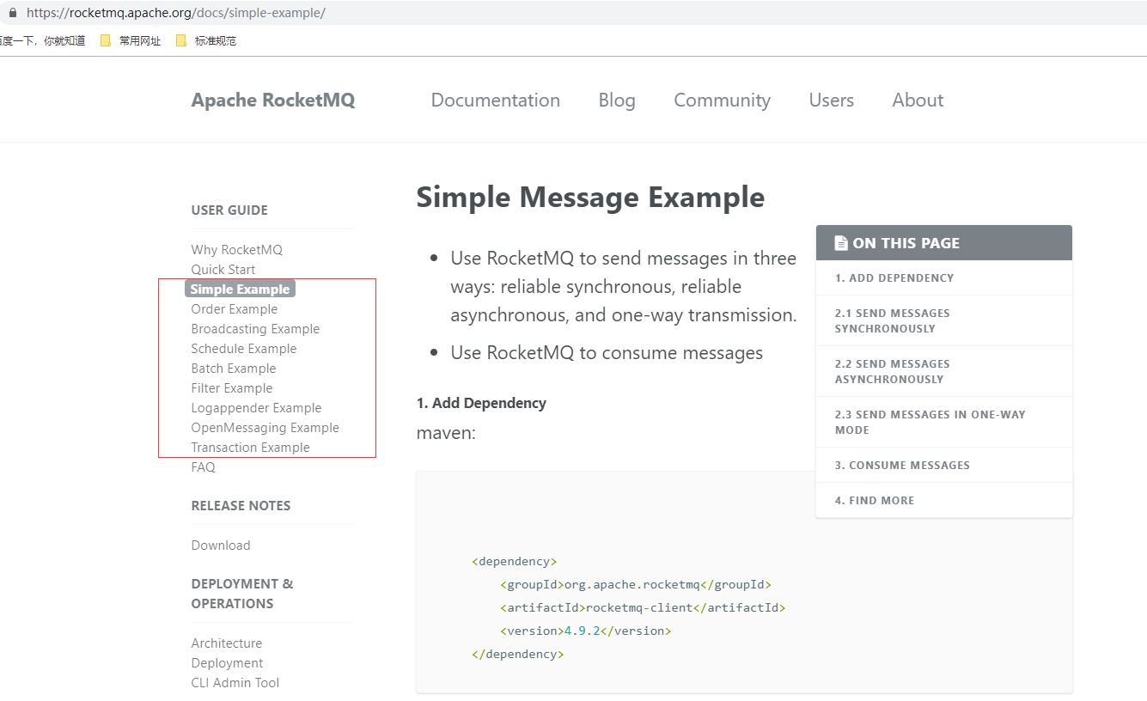Click the USER GUIDE sidebar heading
1147x701 pixels.
click(x=229, y=210)
